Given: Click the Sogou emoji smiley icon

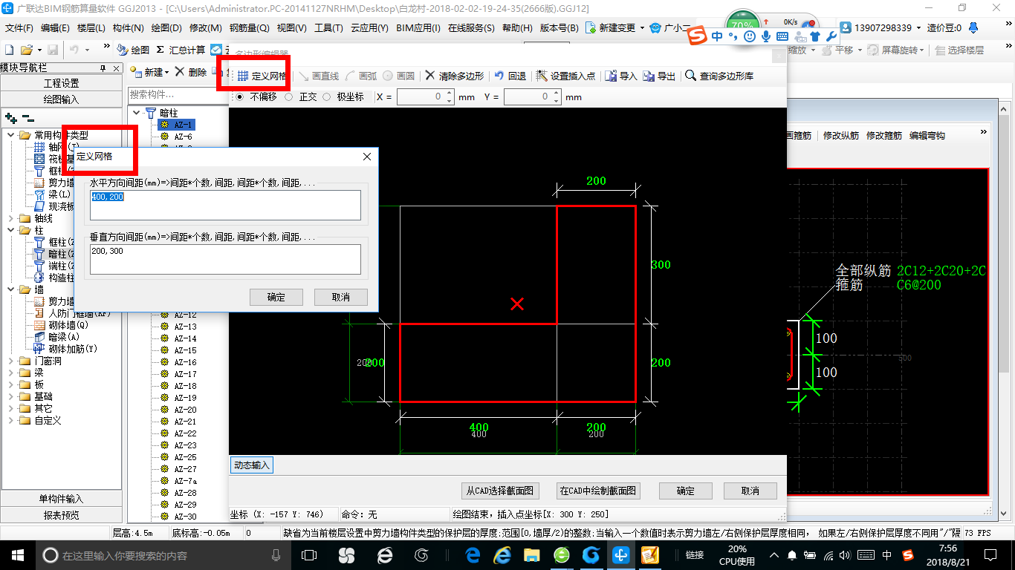Looking at the screenshot, I should pos(750,36).
